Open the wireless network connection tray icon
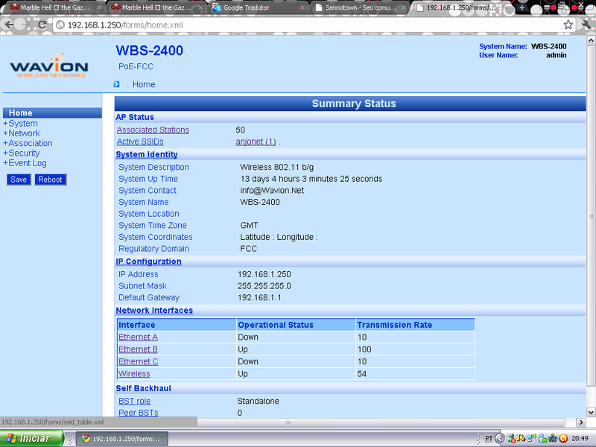The height and width of the screenshot is (447, 596). (531, 438)
